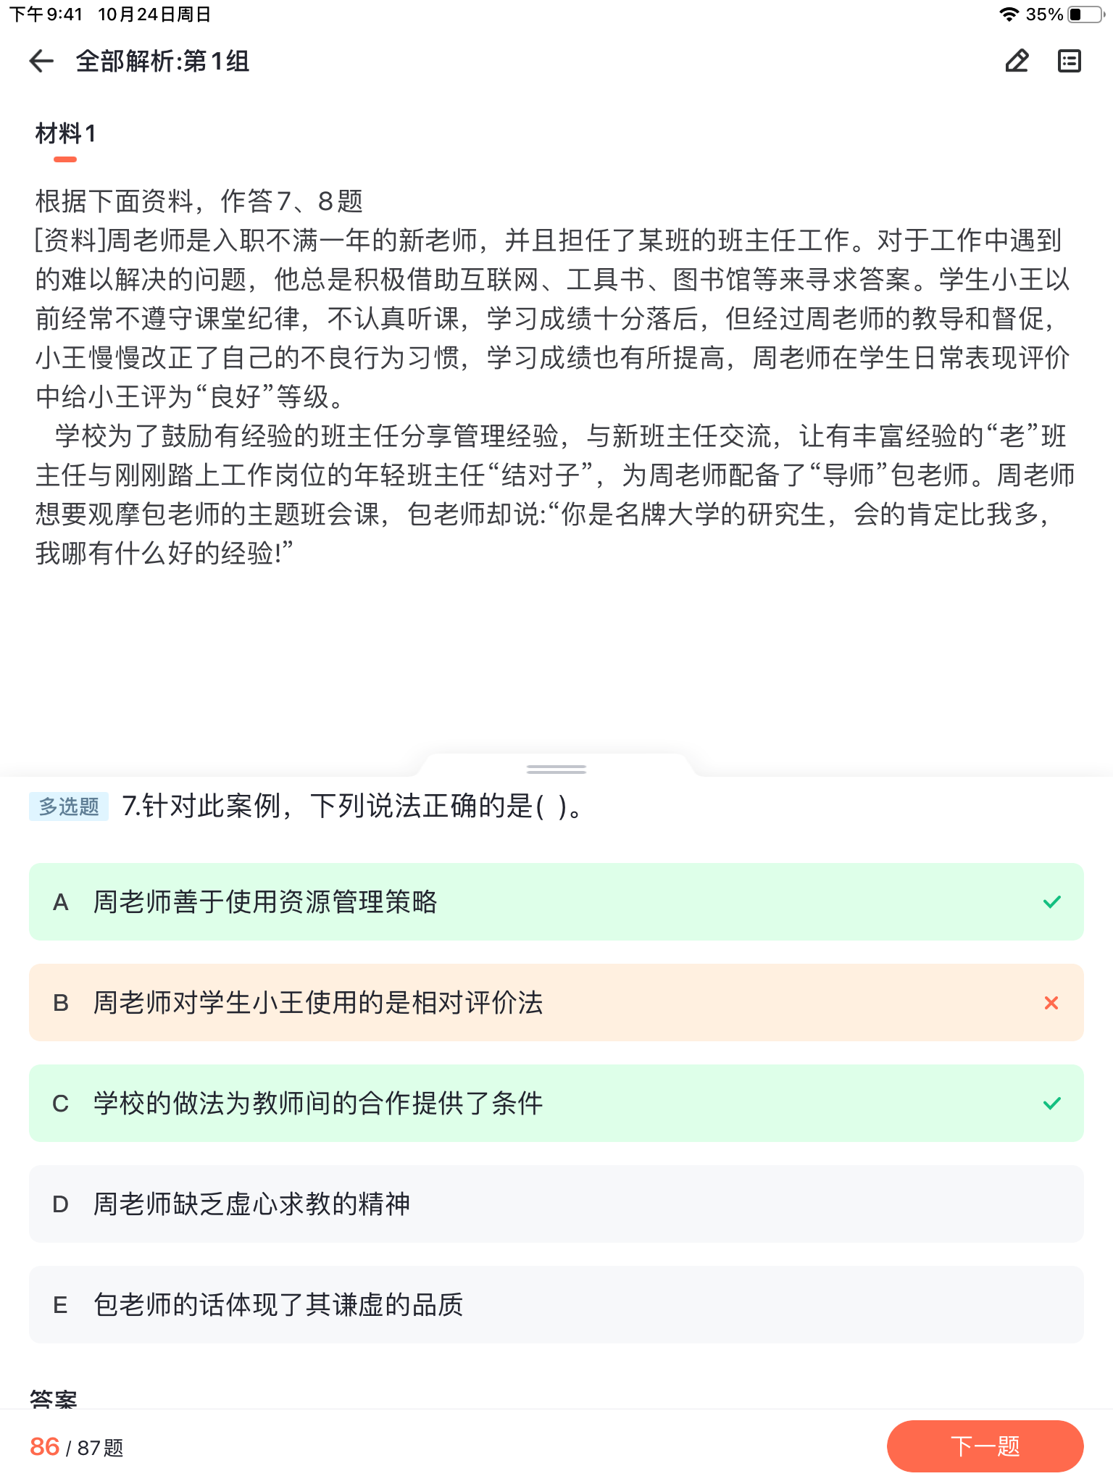Viewport: 1113px width, 1484px height.
Task: Select option D 周老师缺乏虚心求教的精神
Action: coord(556,1204)
